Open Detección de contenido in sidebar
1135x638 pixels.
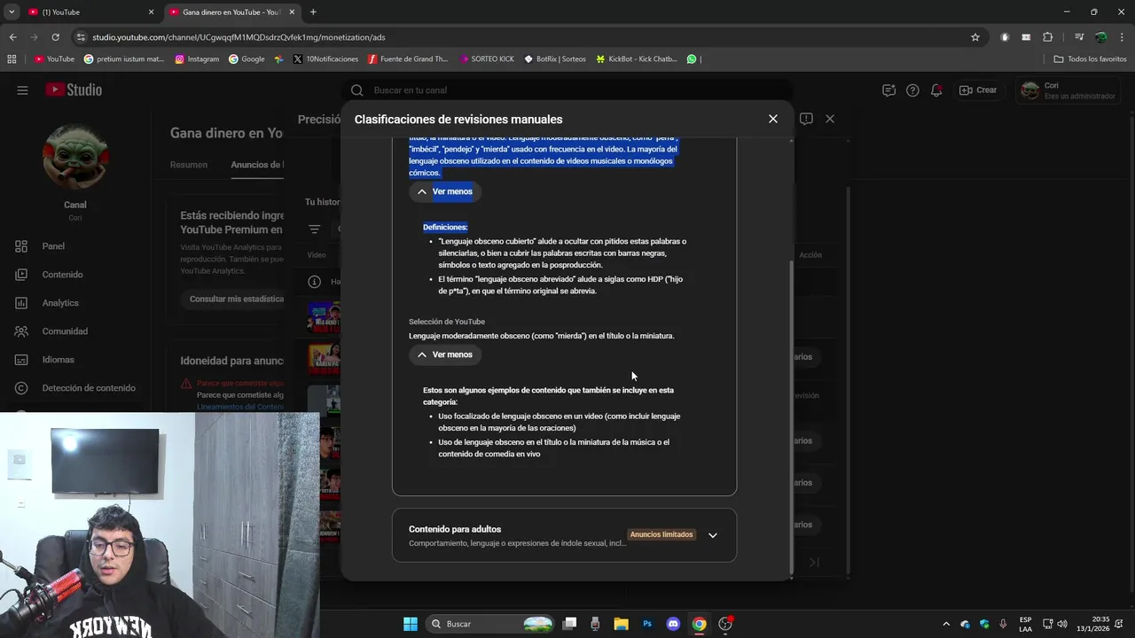[89, 388]
